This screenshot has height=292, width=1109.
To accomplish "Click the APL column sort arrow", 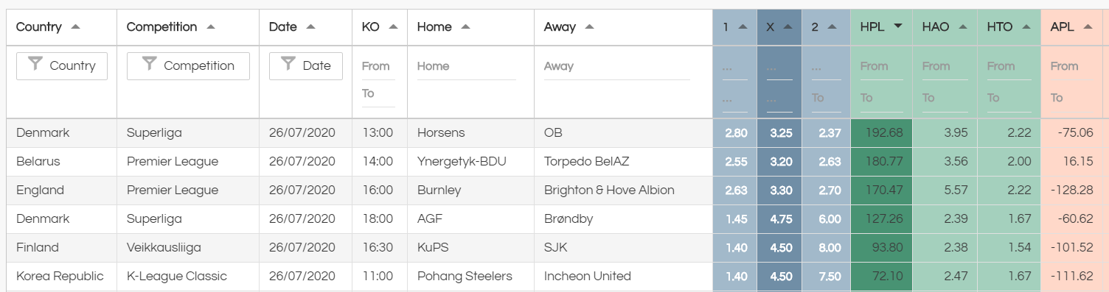I will tap(1088, 26).
